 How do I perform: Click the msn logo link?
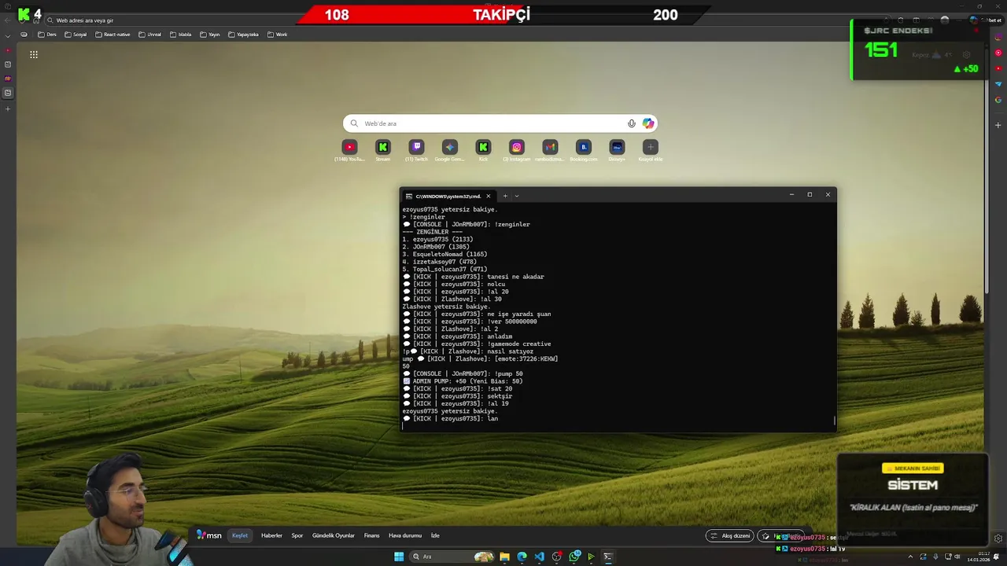(208, 535)
